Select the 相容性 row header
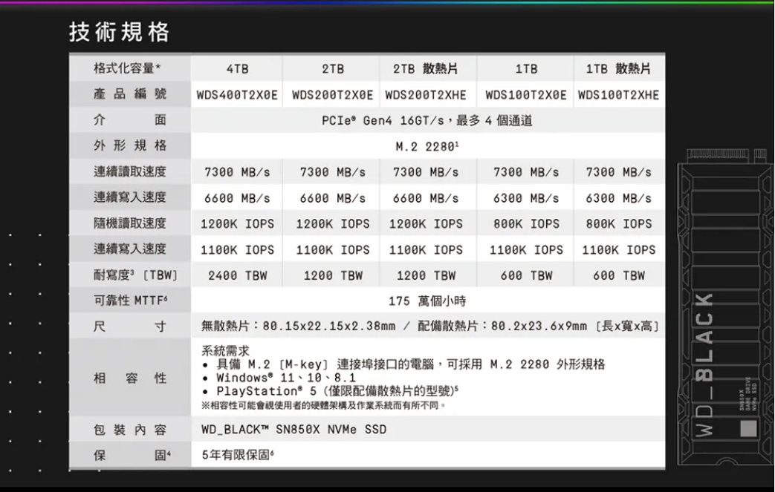Screen dimensions: 775x492 tap(129, 378)
